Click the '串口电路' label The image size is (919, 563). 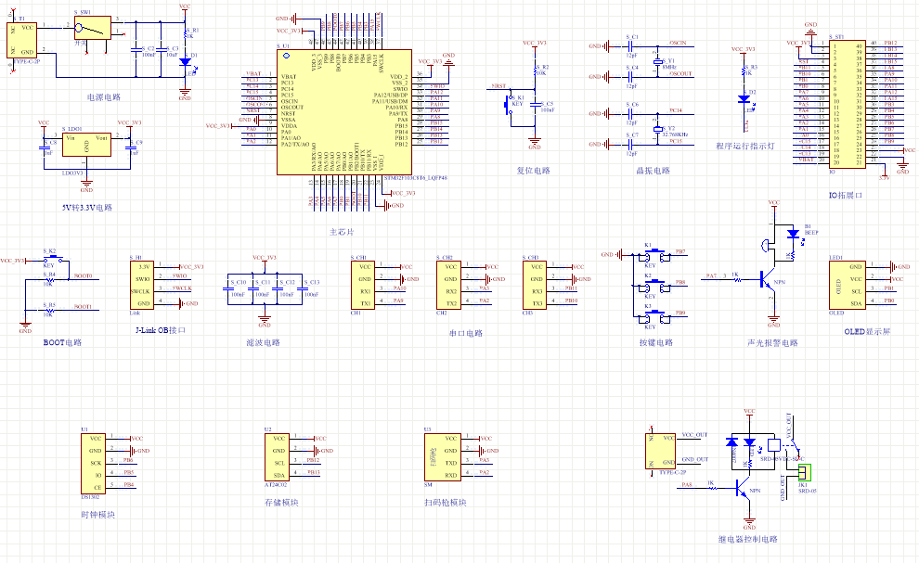click(466, 333)
